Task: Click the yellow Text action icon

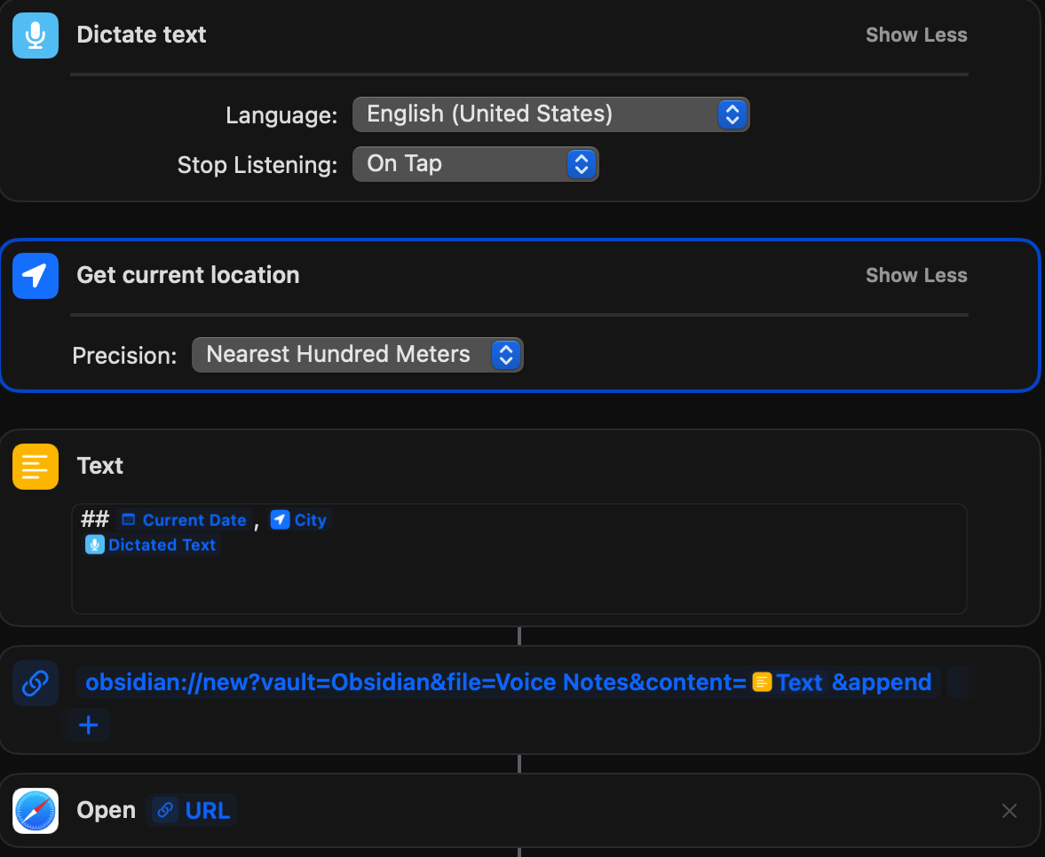Action: [x=36, y=467]
